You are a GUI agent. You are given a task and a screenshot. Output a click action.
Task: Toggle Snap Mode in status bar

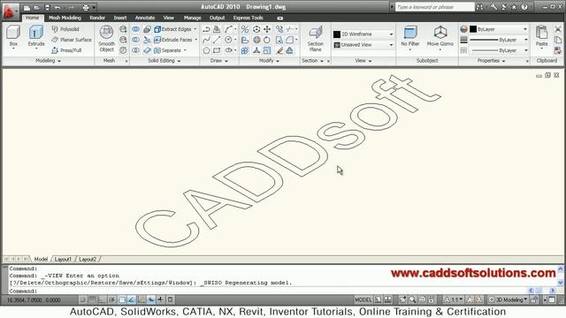(82, 299)
